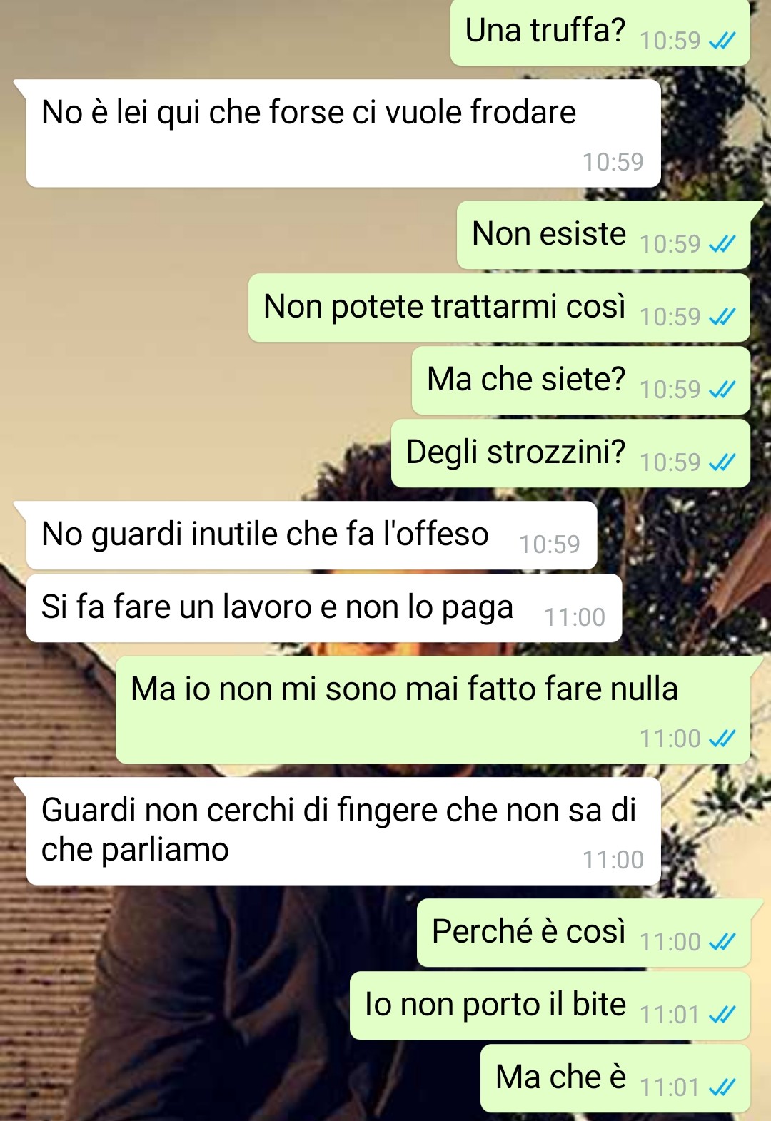
Task: Select the "No guardi inutile che fa l'offeso" message
Action: 311,535
